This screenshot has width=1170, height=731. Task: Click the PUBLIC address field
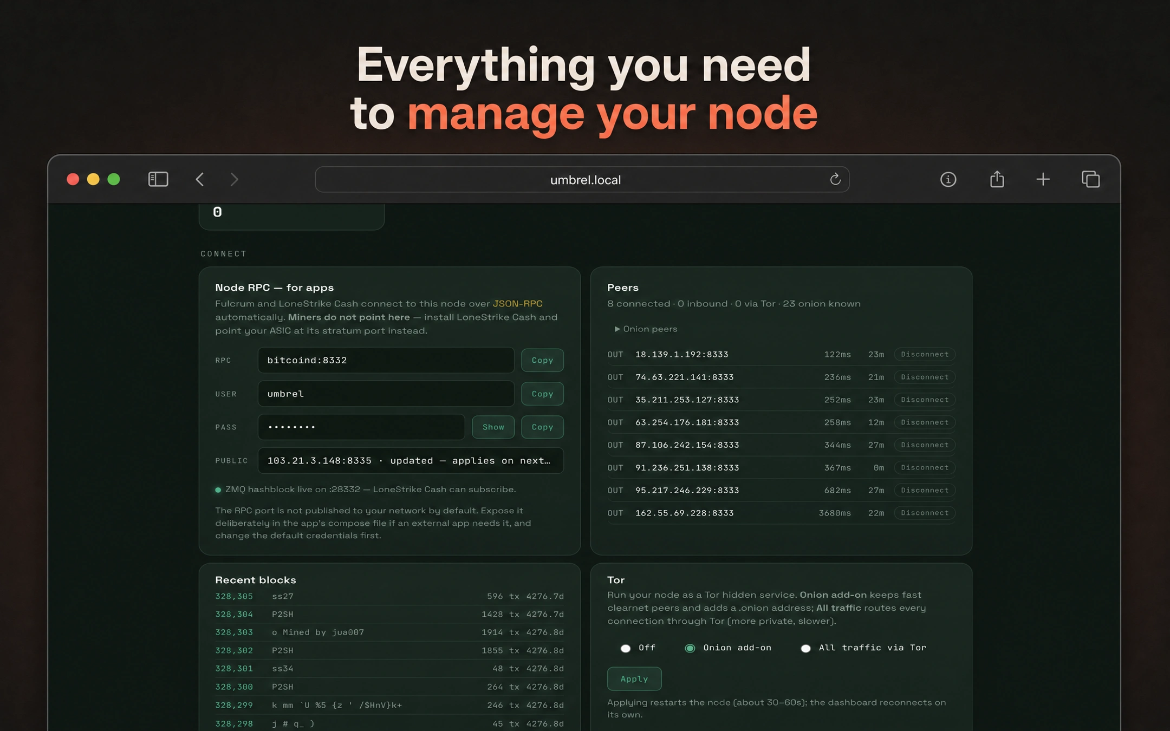click(411, 460)
